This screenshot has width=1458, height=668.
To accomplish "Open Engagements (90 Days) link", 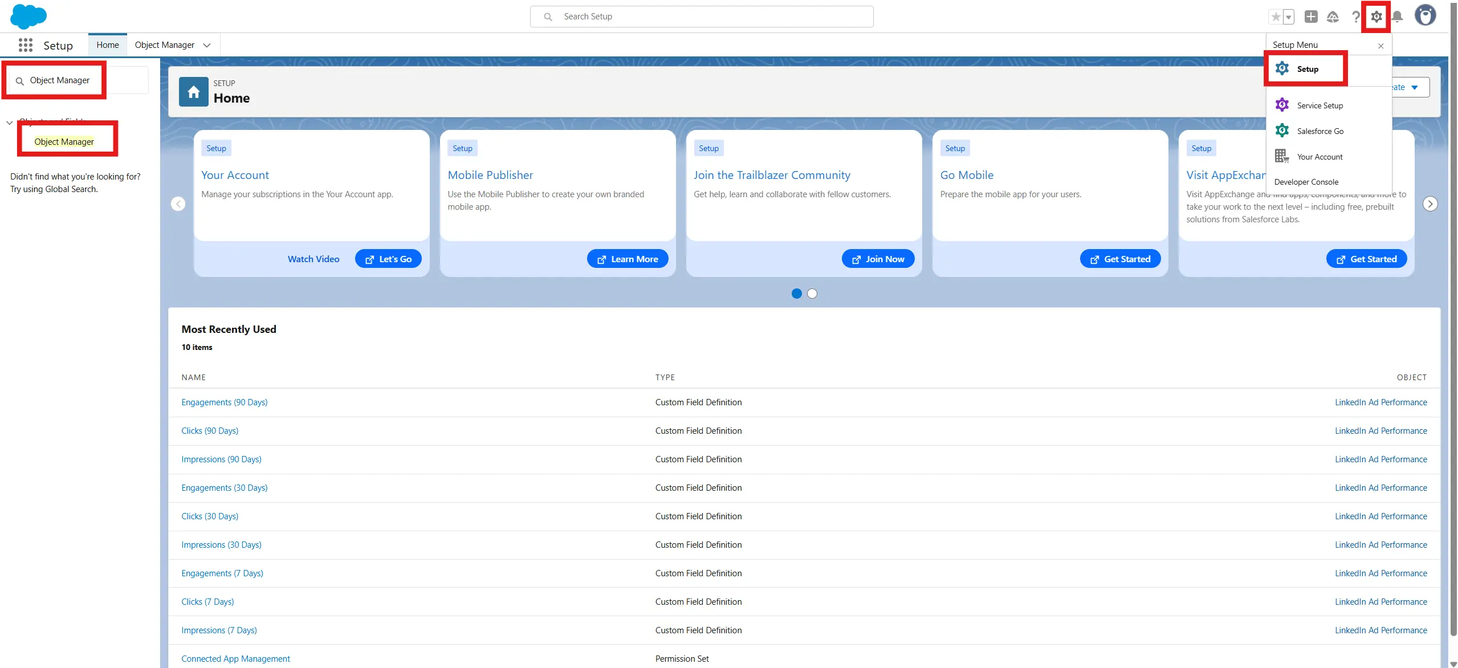I will pyautogui.click(x=224, y=402).
